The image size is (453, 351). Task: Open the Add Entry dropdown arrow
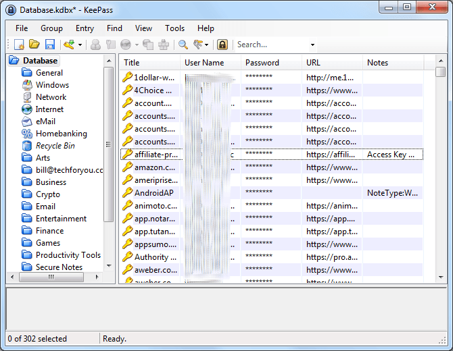(x=80, y=45)
